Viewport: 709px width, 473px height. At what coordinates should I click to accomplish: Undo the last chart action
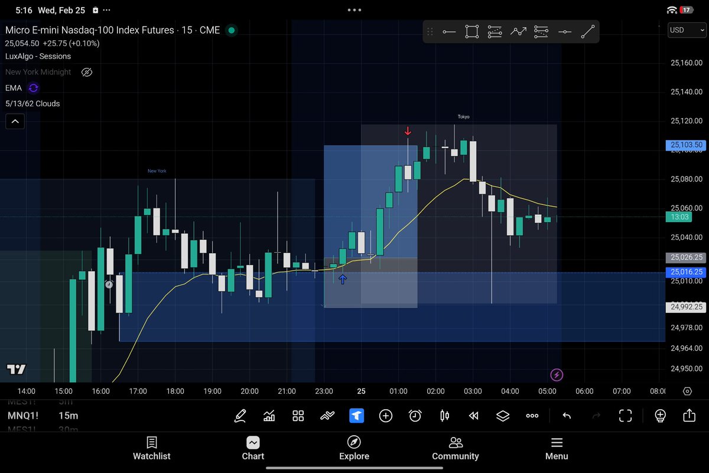click(567, 416)
